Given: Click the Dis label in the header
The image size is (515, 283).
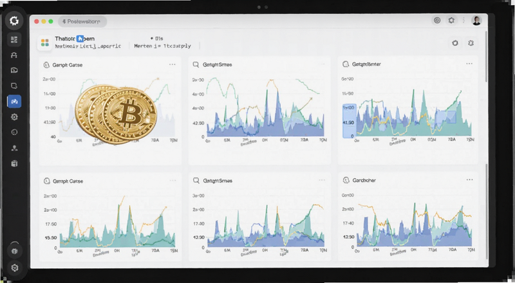Looking at the screenshot, I should click(157, 39).
